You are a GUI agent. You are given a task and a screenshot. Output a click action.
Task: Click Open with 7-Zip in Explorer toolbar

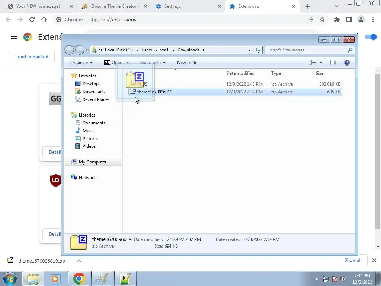click(x=113, y=63)
